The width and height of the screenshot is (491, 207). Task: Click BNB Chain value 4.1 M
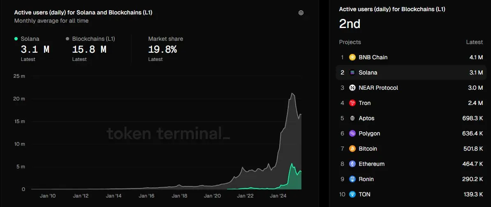476,57
